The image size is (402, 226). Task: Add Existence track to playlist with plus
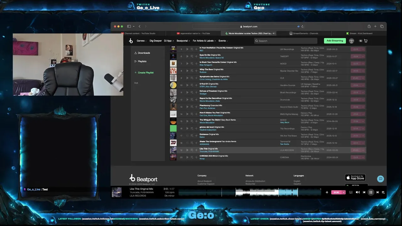(x=196, y=136)
